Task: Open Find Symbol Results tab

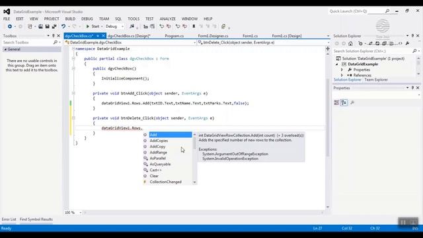Action: [x=36, y=219]
